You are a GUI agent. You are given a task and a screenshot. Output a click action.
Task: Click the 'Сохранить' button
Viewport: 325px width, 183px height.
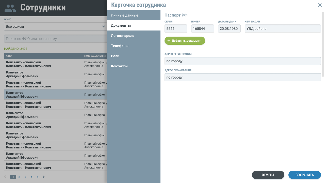coord(304,175)
